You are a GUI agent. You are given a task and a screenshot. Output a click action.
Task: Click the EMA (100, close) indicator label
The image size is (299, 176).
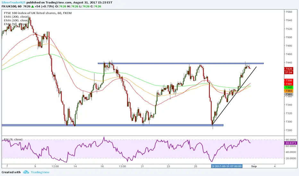click(x=16, y=20)
